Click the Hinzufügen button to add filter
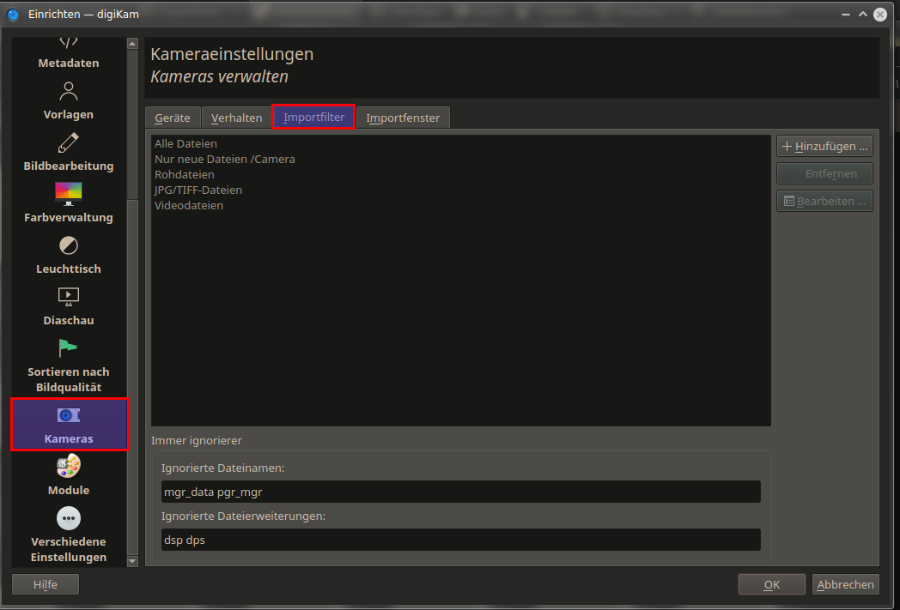 pyautogui.click(x=824, y=146)
